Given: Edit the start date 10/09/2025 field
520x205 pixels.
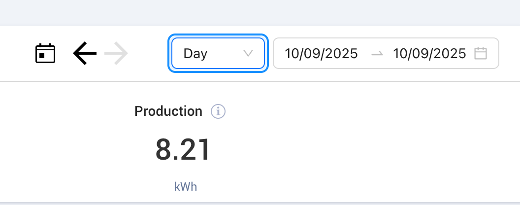Looking at the screenshot, I should click(321, 53).
